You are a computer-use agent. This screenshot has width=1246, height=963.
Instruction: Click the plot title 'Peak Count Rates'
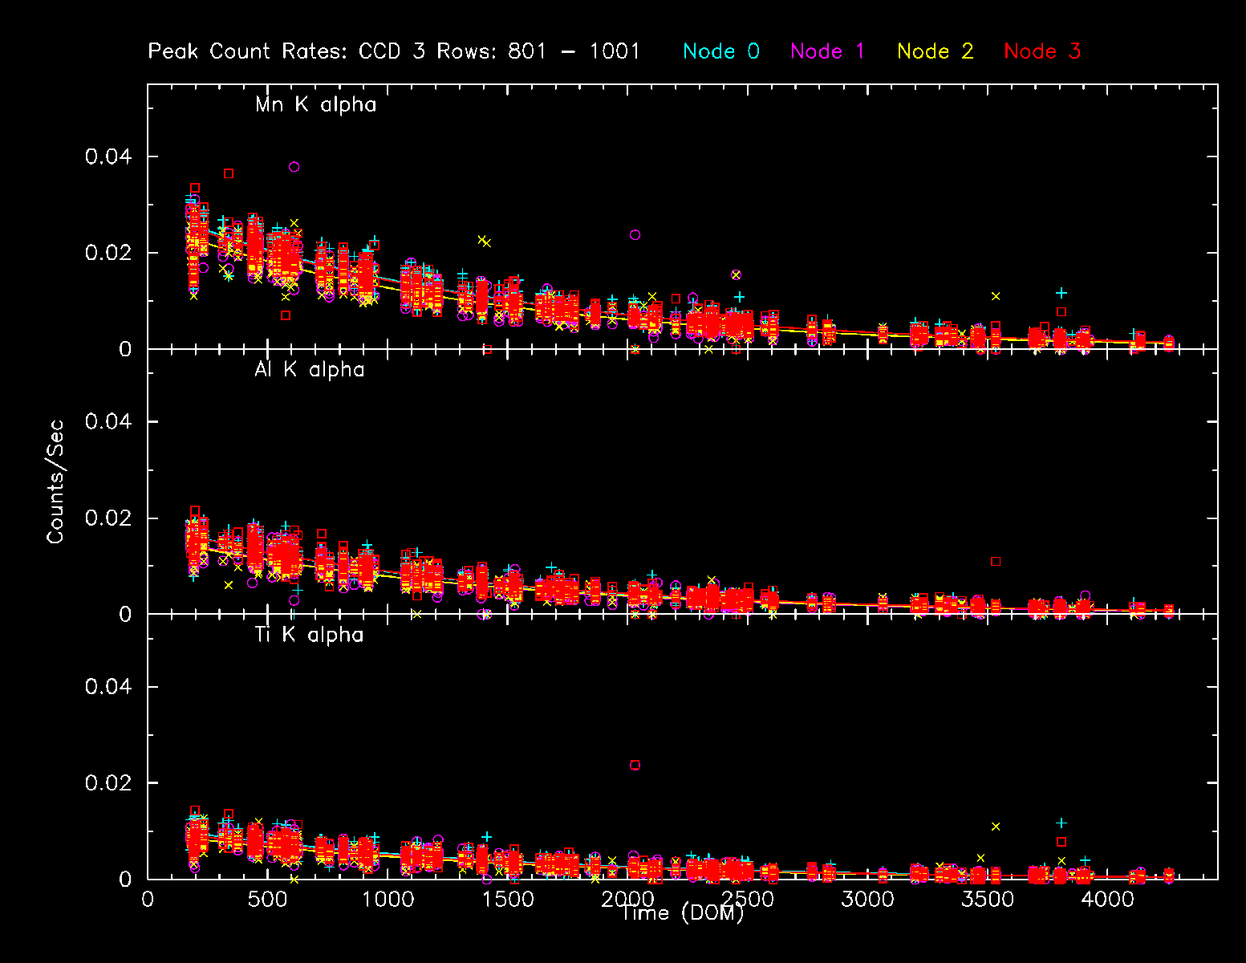pyautogui.click(x=247, y=51)
